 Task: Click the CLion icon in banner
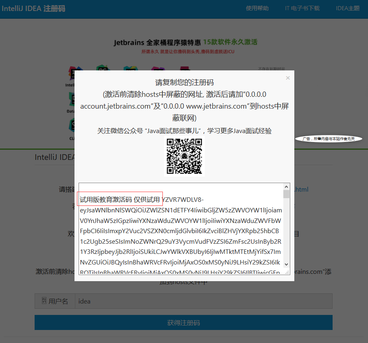click(x=72, y=125)
